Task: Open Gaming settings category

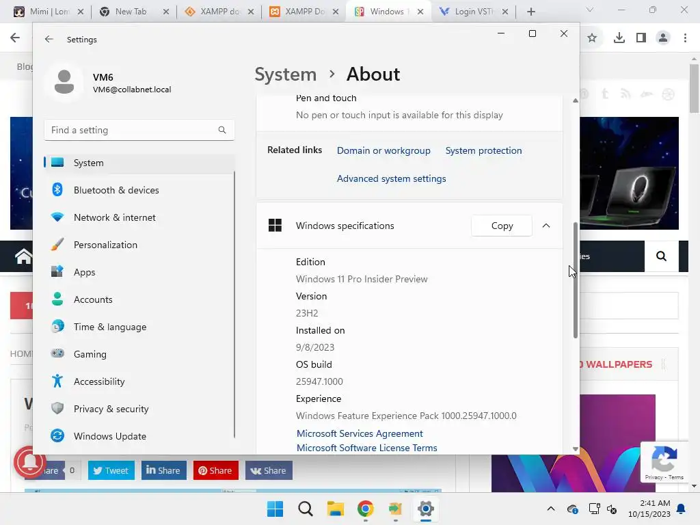Action: 139,354
